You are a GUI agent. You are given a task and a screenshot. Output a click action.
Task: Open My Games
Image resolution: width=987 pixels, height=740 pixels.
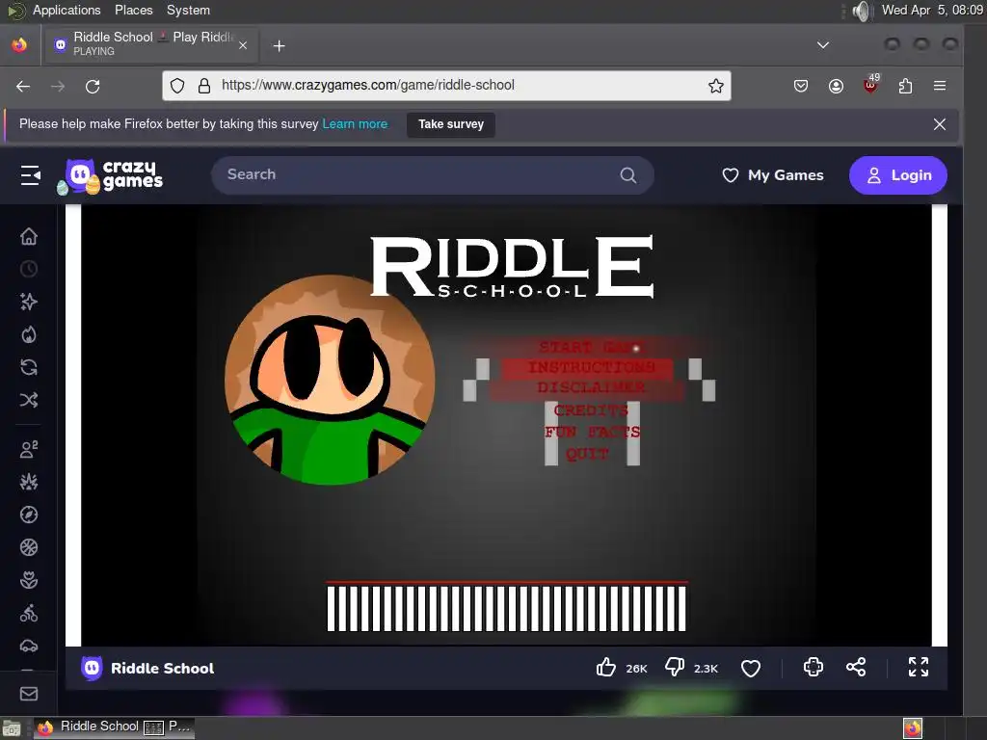tap(772, 175)
